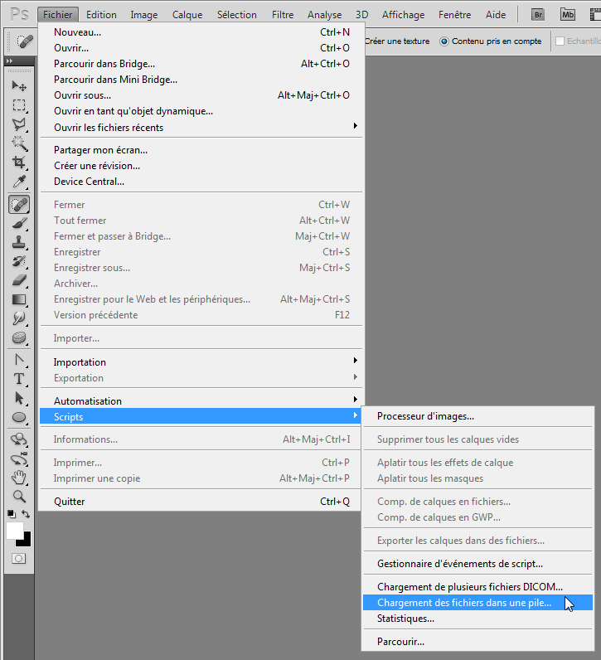
Task: Select the Rectangular Marquee tool
Action: pyautogui.click(x=19, y=104)
